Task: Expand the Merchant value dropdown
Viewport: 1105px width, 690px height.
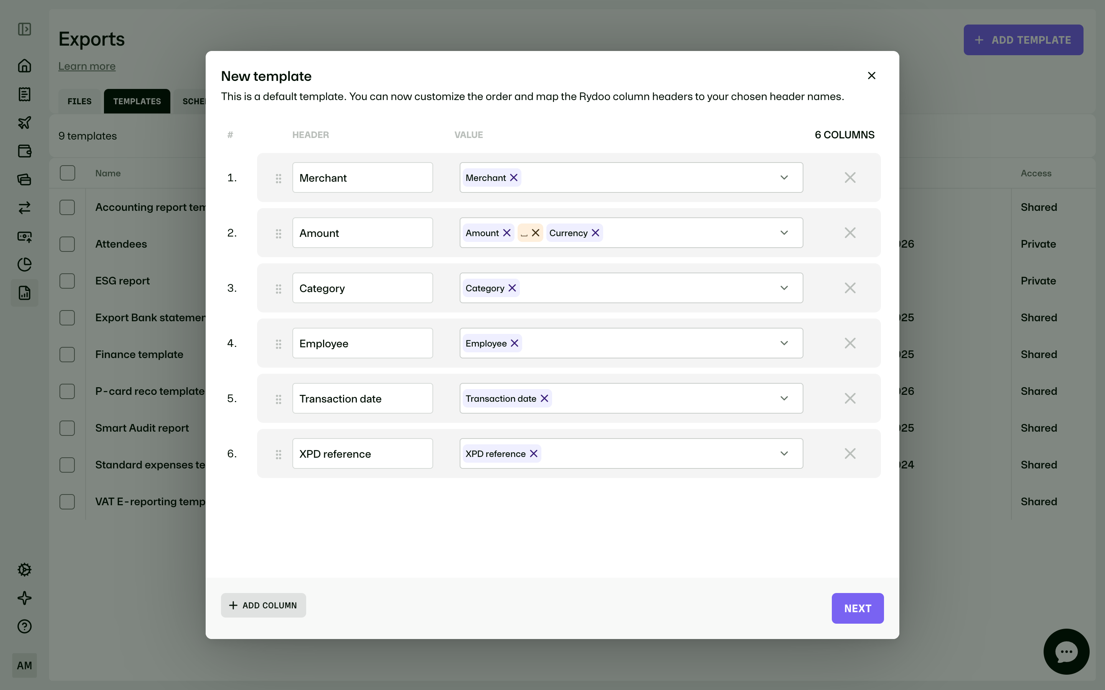Action: tap(784, 177)
